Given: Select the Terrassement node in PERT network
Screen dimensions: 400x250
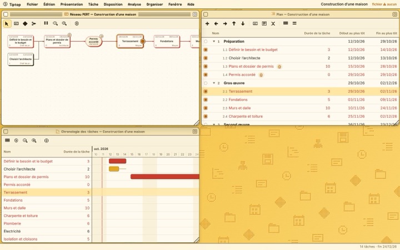Looking at the screenshot, I should (130, 41).
